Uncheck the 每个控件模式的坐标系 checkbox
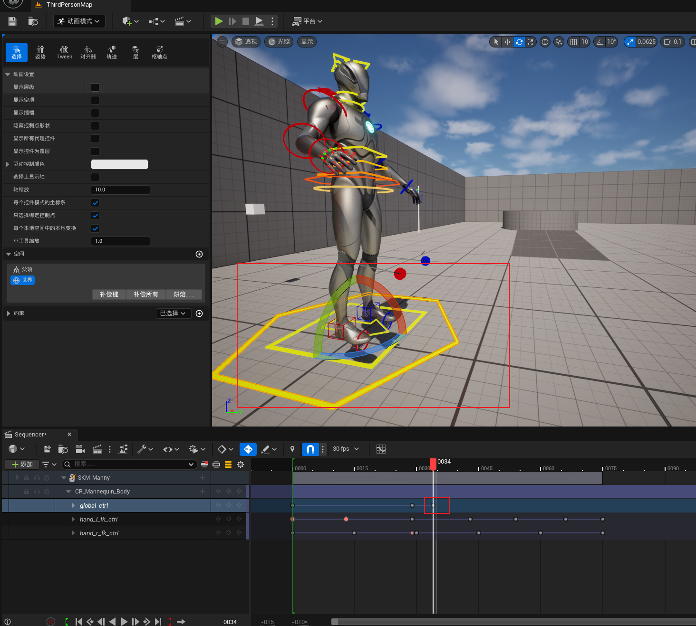The width and height of the screenshot is (696, 626). point(95,203)
